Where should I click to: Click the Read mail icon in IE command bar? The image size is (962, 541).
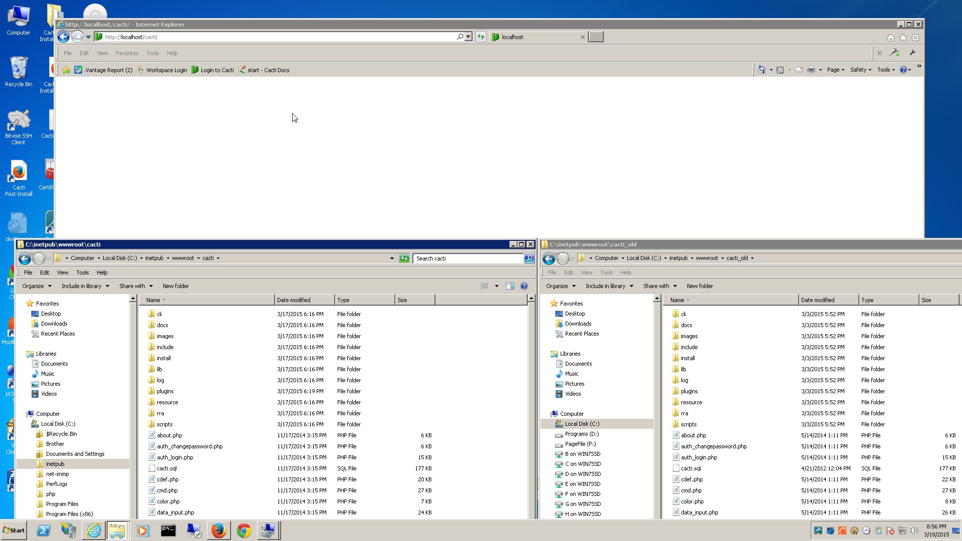point(799,70)
